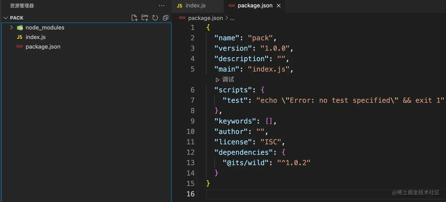This screenshot has width=446, height=202.
Task: Close the package.json tab
Action: coord(278,6)
